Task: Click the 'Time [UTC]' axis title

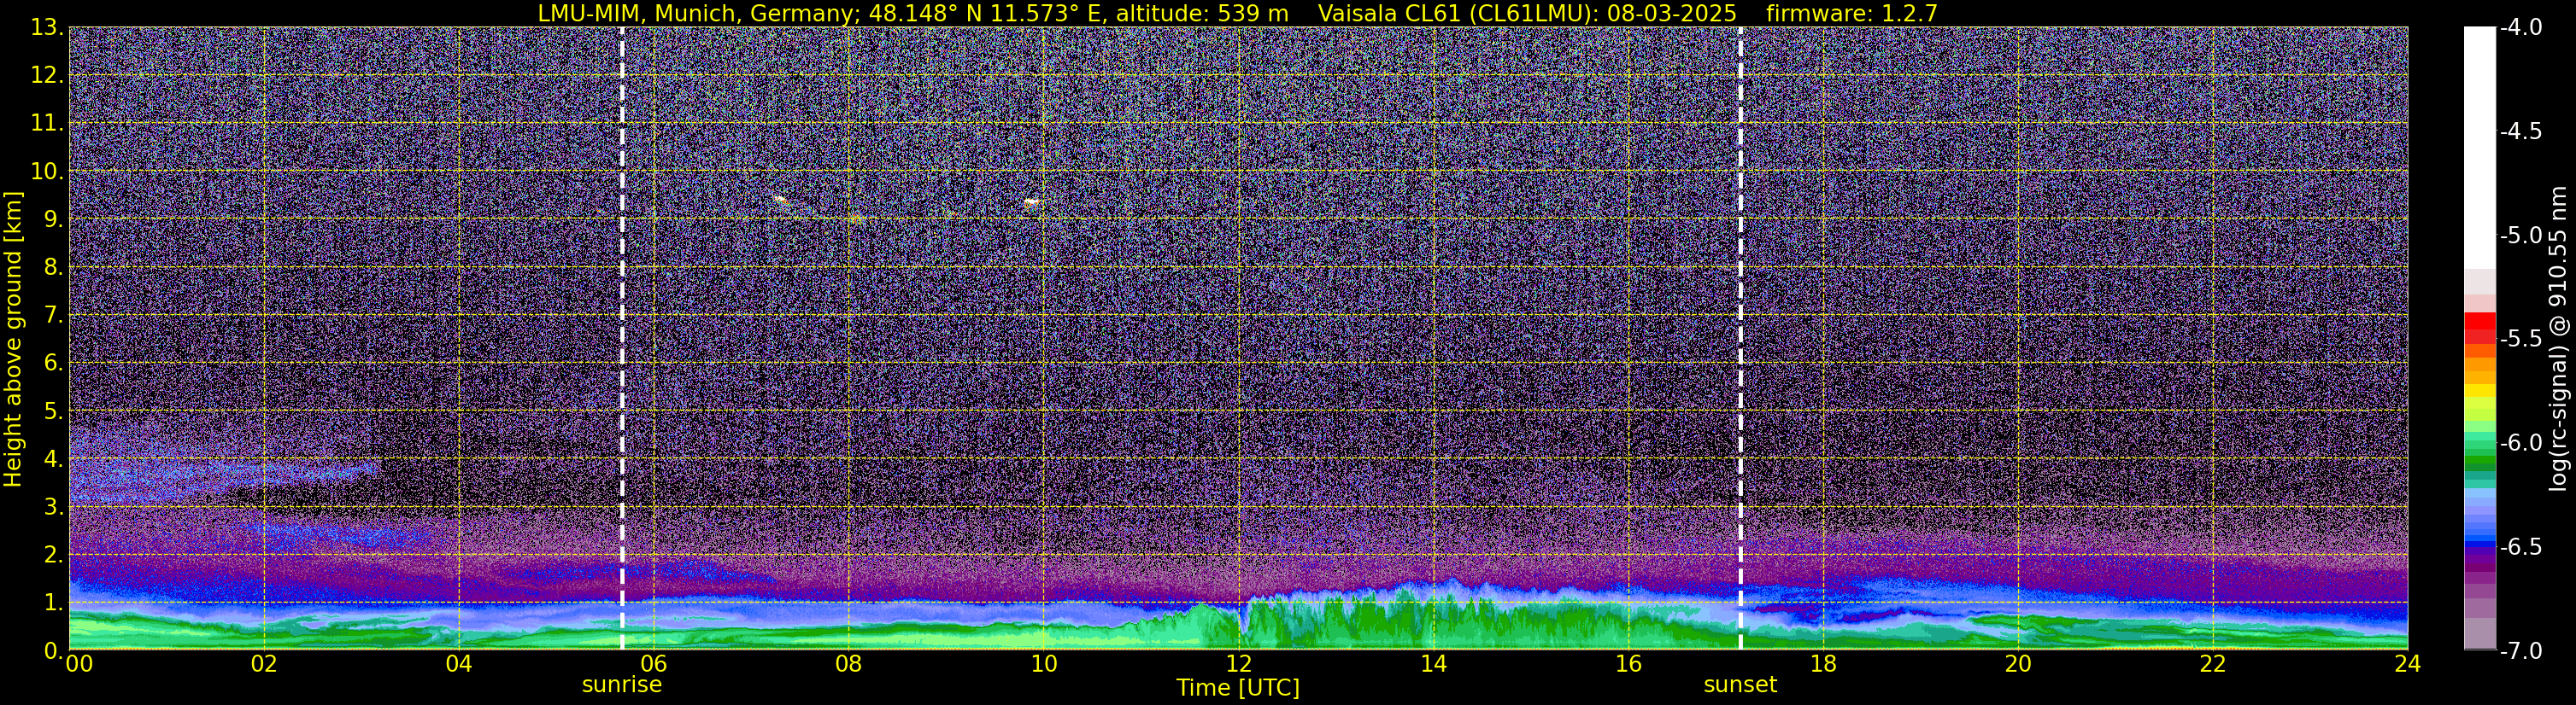Action: (x=1238, y=688)
